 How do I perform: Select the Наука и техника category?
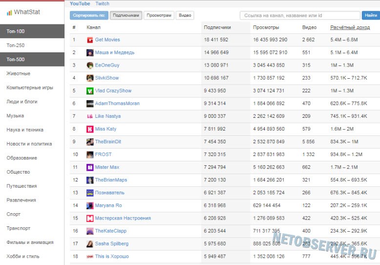point(25,130)
